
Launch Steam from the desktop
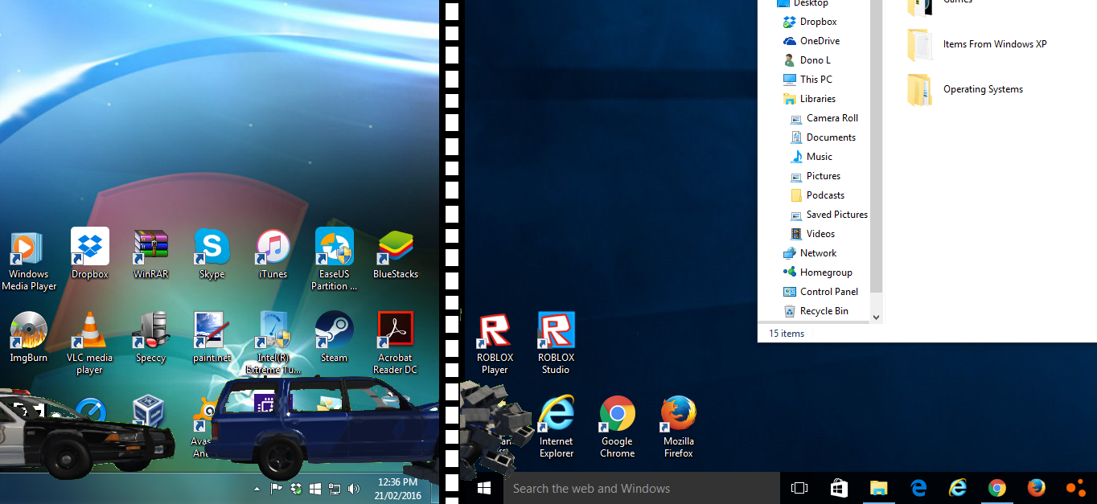click(x=334, y=338)
